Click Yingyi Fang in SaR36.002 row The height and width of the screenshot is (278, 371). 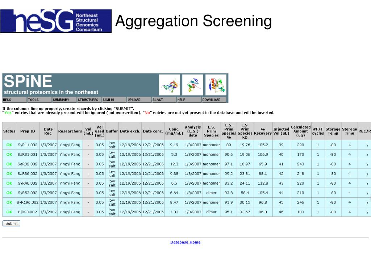70,173
